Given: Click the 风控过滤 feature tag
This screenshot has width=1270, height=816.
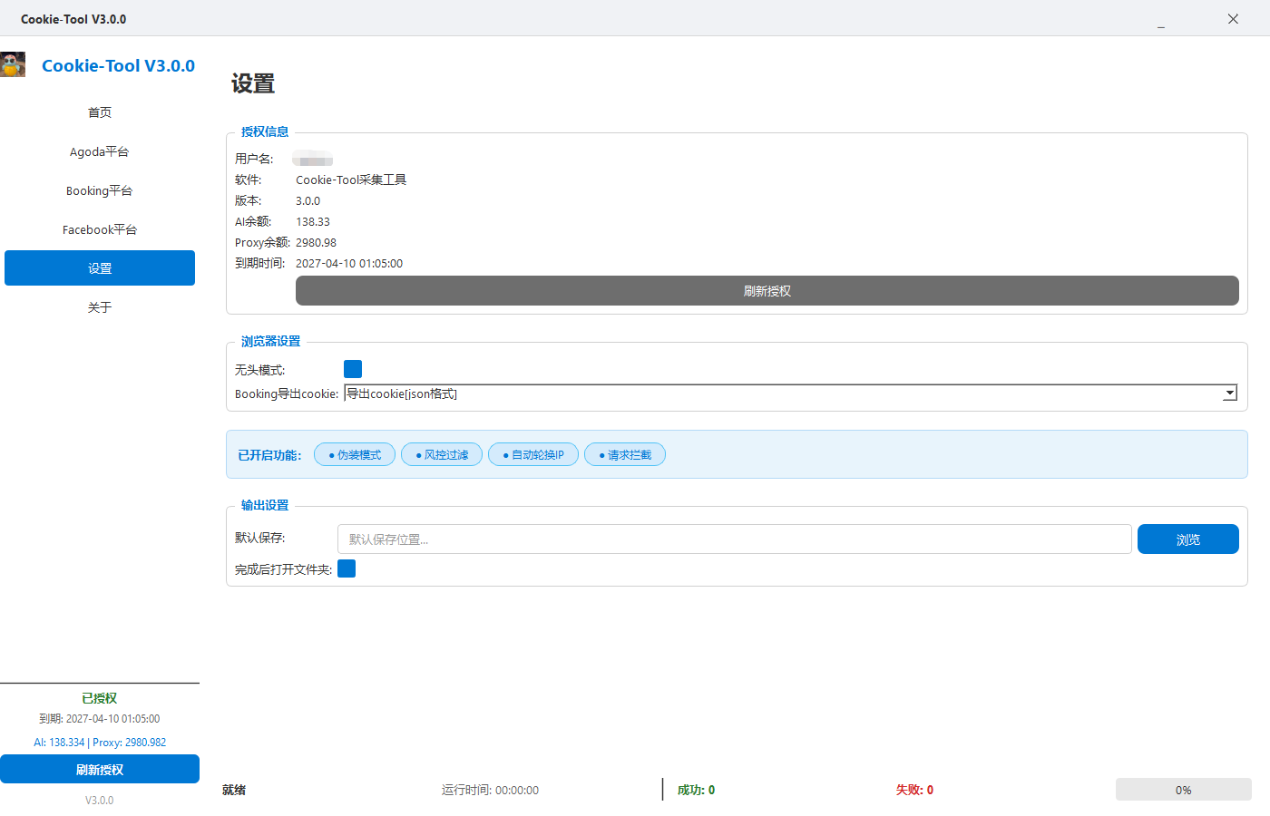Looking at the screenshot, I should point(442,454).
